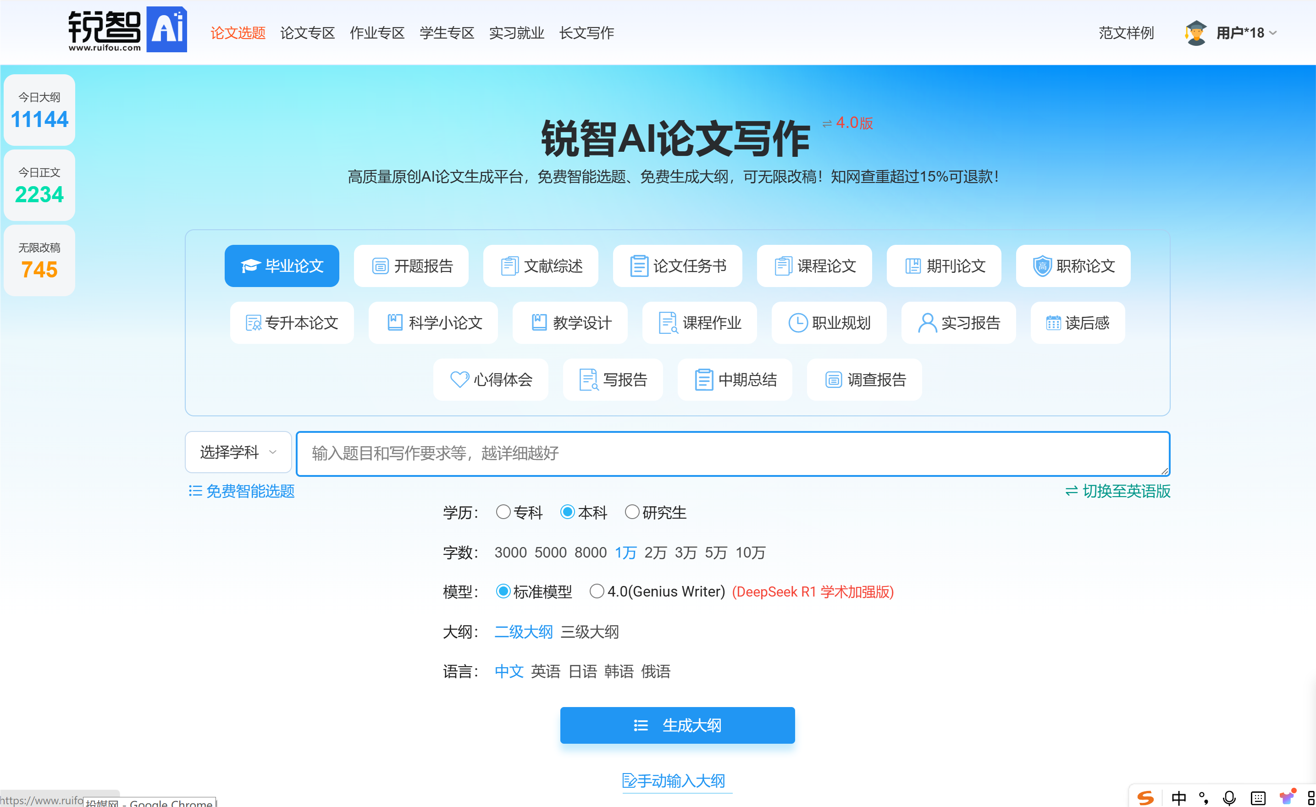Click the 生成大纲 button
1316x807 pixels.
pyautogui.click(x=677, y=725)
